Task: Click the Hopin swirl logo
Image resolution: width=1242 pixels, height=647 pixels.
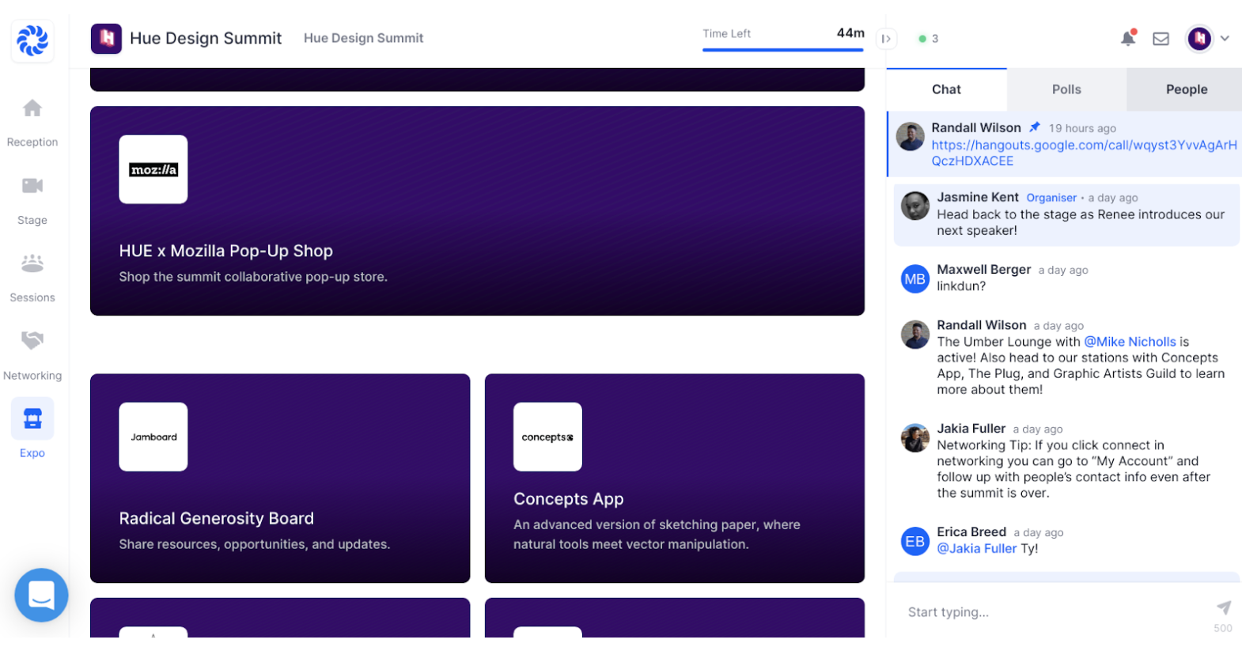Action: click(x=32, y=40)
